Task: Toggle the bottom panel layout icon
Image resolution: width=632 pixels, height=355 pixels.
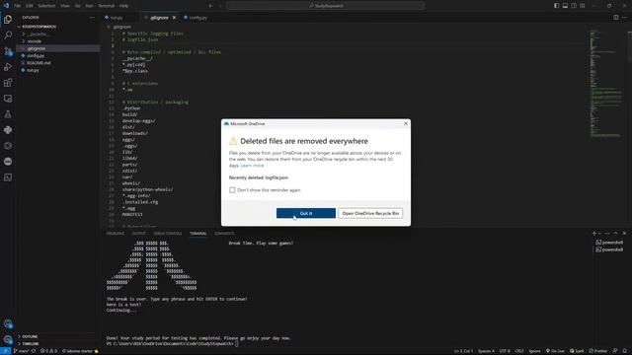Action: coord(565,6)
